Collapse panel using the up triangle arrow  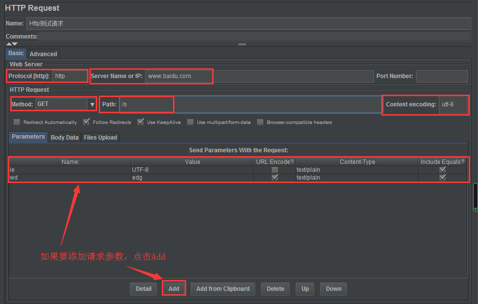9,44
